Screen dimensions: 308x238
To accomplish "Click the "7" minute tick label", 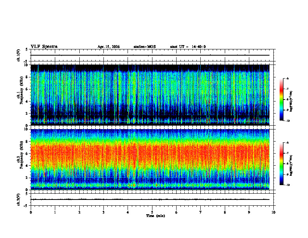I will (x=201, y=212).
